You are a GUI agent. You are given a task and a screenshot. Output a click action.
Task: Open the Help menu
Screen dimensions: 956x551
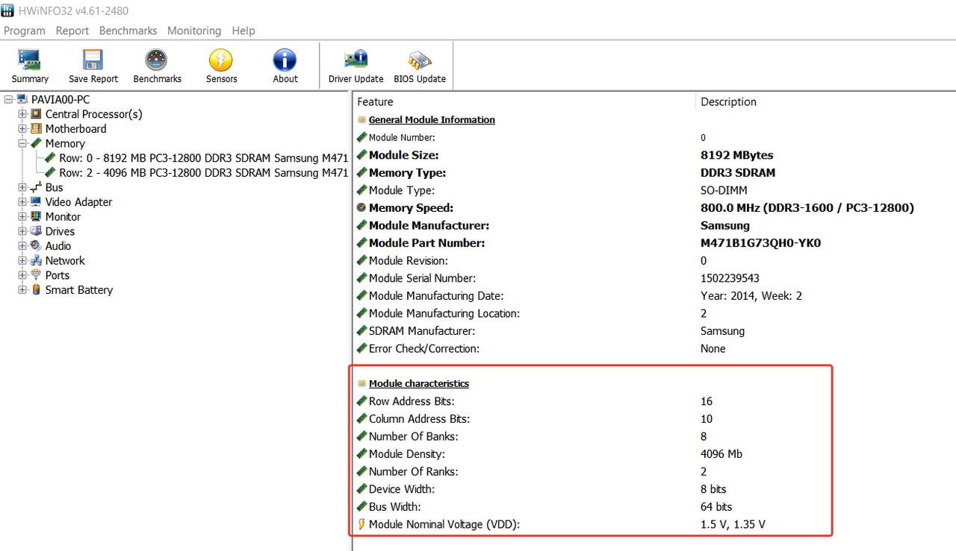[x=243, y=31]
